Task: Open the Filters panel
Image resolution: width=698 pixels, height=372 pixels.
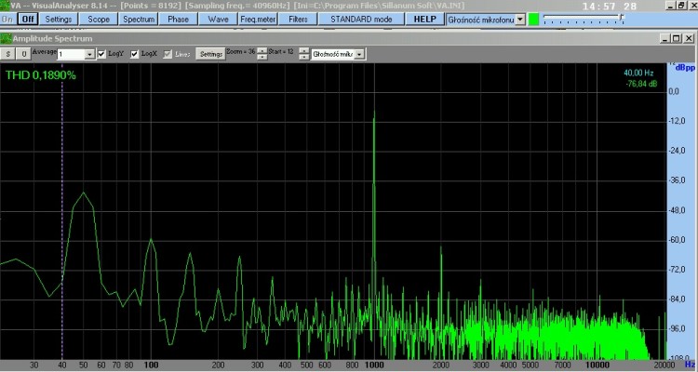Action: [298, 20]
